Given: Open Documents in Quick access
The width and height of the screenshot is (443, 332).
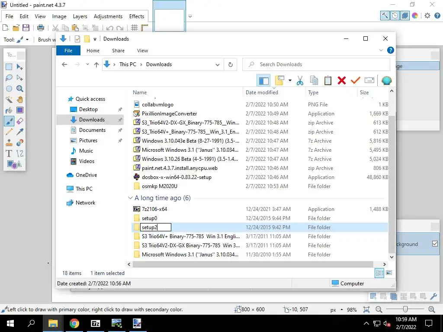Looking at the screenshot, I should click(x=92, y=130).
